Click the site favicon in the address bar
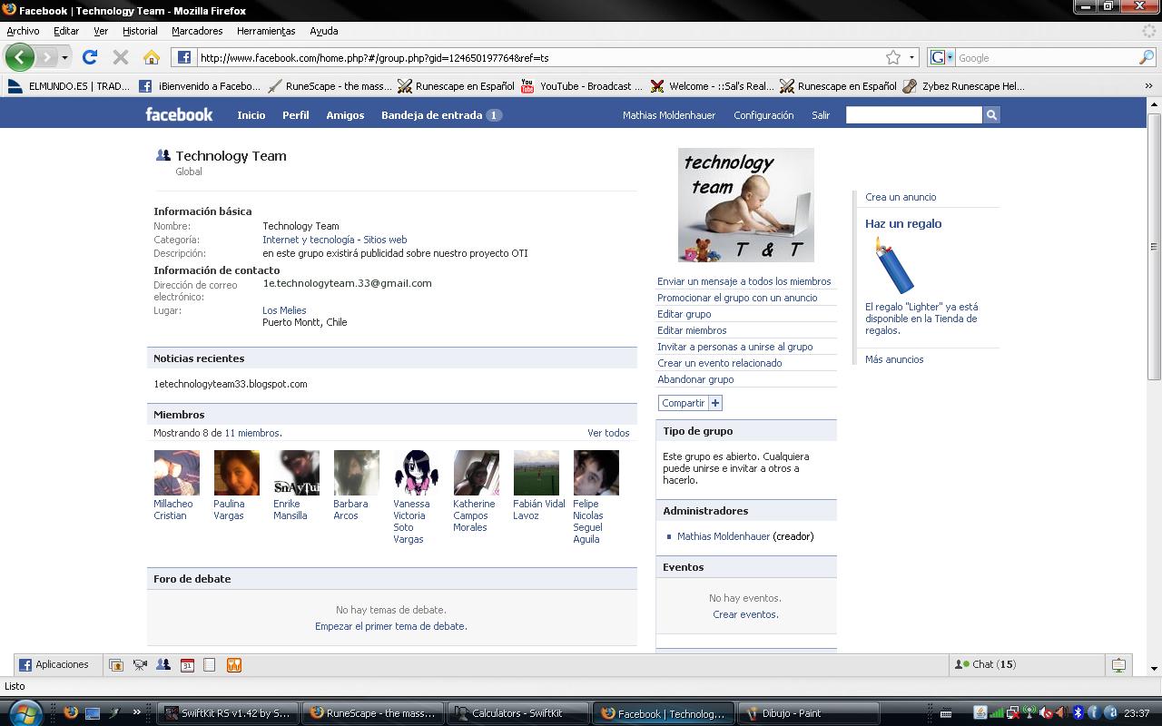The width and height of the screenshot is (1162, 726). point(184,57)
